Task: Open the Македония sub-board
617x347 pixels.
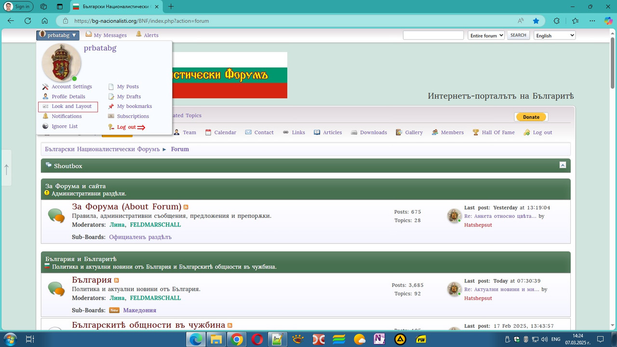Action: [x=139, y=310]
